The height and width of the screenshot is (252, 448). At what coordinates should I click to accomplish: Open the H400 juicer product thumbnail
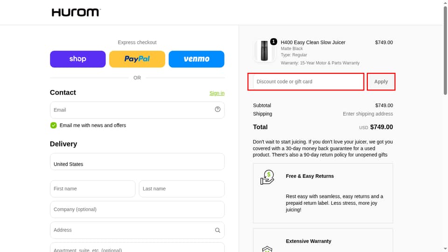click(264, 51)
